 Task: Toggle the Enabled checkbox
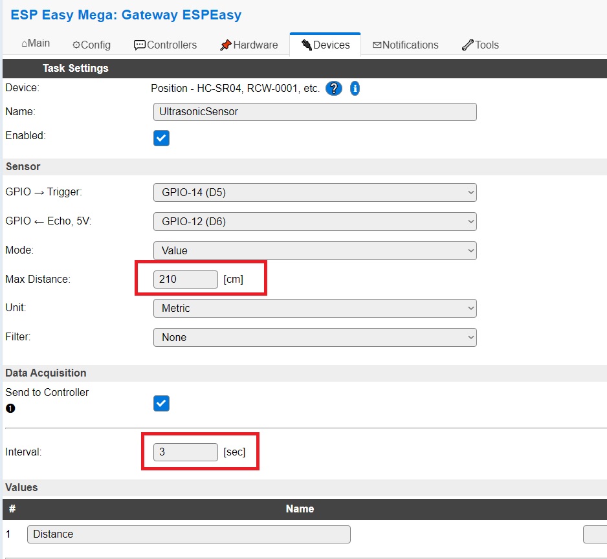(161, 138)
